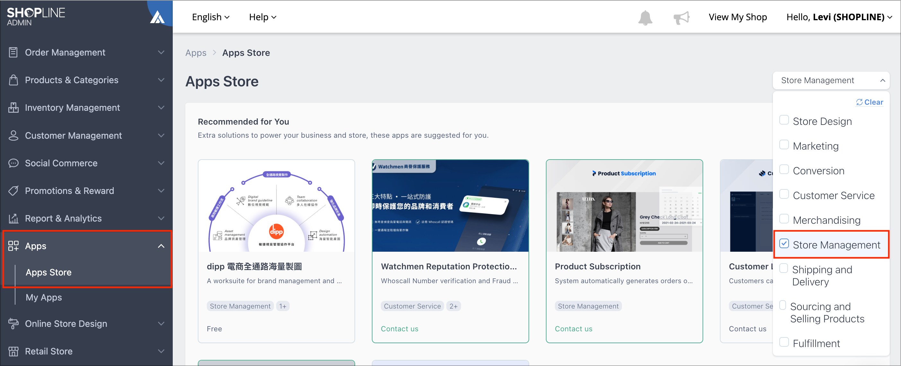Open the Retail Store menu item
901x366 pixels.
tap(86, 351)
